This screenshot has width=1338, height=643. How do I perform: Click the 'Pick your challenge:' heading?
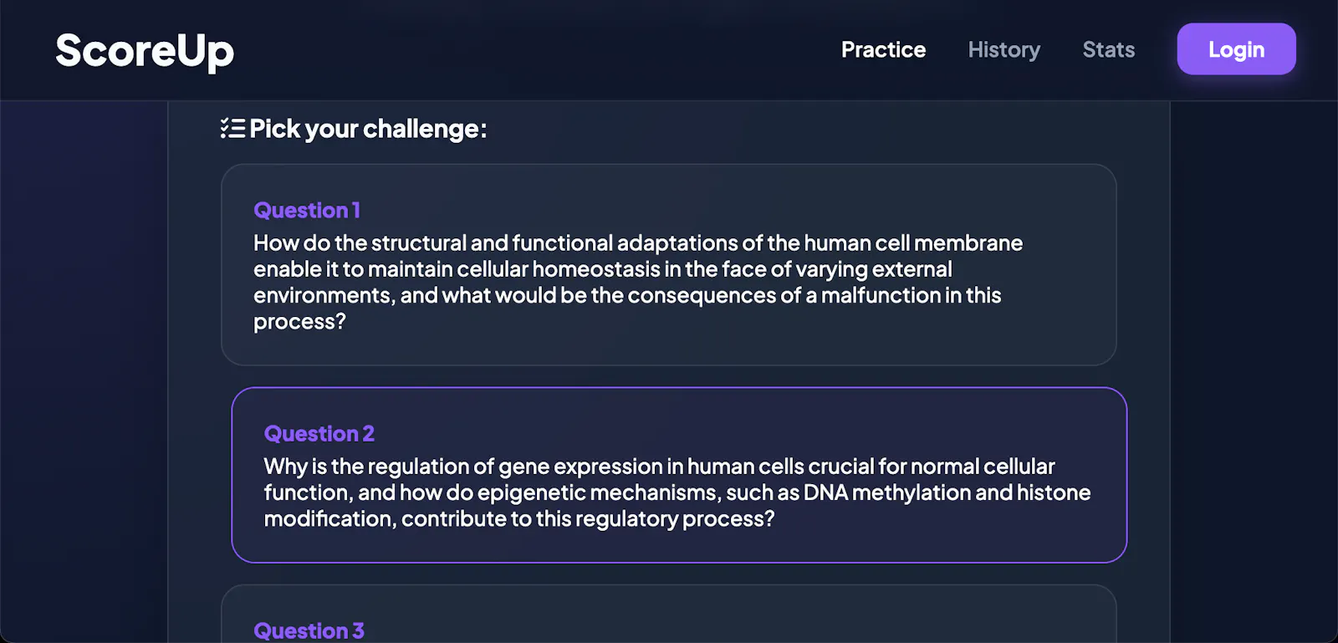[368, 129]
